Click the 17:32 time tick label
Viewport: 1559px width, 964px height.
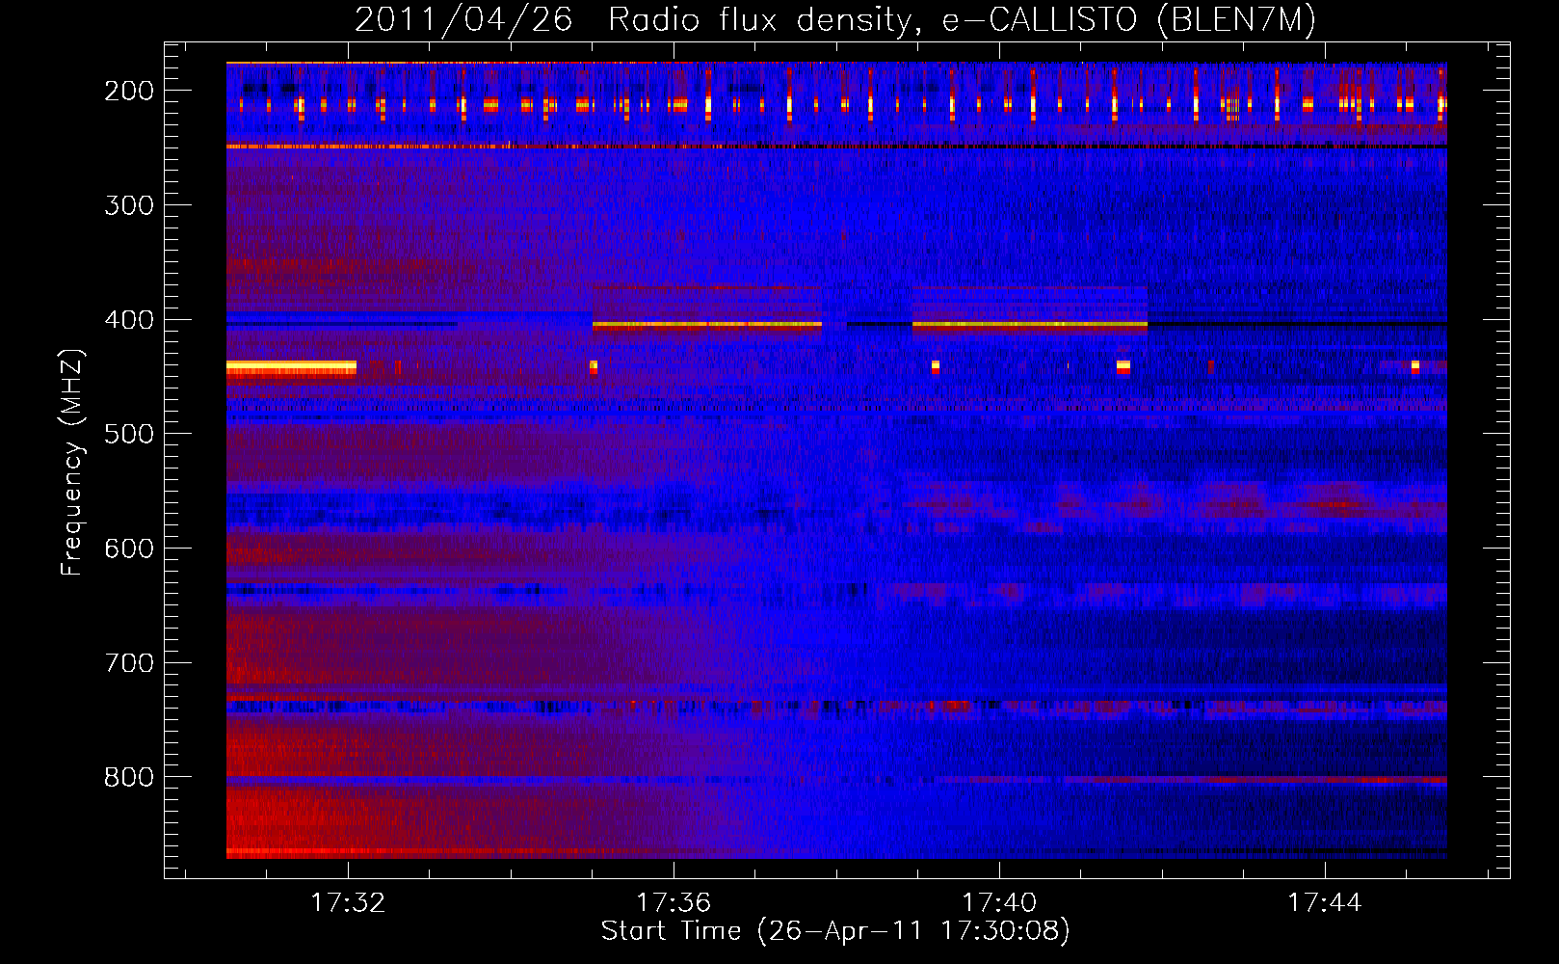click(x=348, y=902)
